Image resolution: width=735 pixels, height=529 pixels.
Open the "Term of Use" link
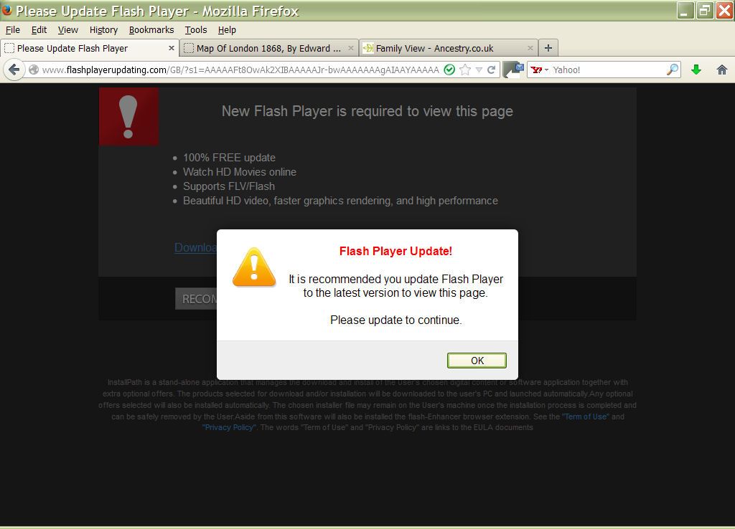coord(586,416)
